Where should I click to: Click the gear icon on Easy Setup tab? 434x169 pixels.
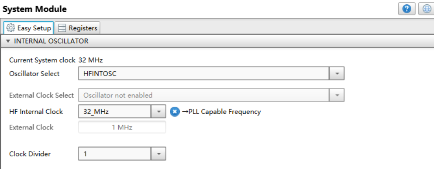point(10,28)
